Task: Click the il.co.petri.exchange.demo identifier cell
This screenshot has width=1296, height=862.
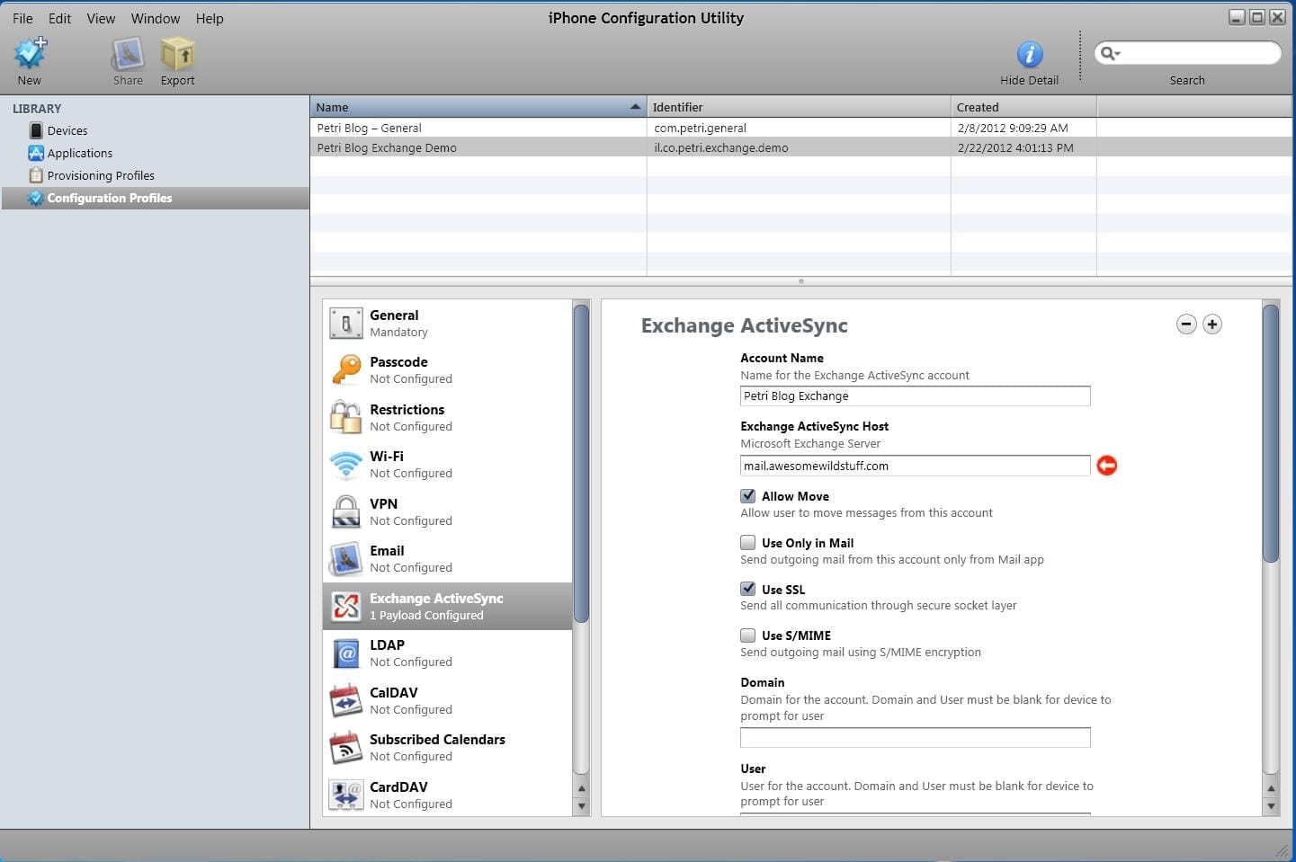Action: (x=720, y=147)
